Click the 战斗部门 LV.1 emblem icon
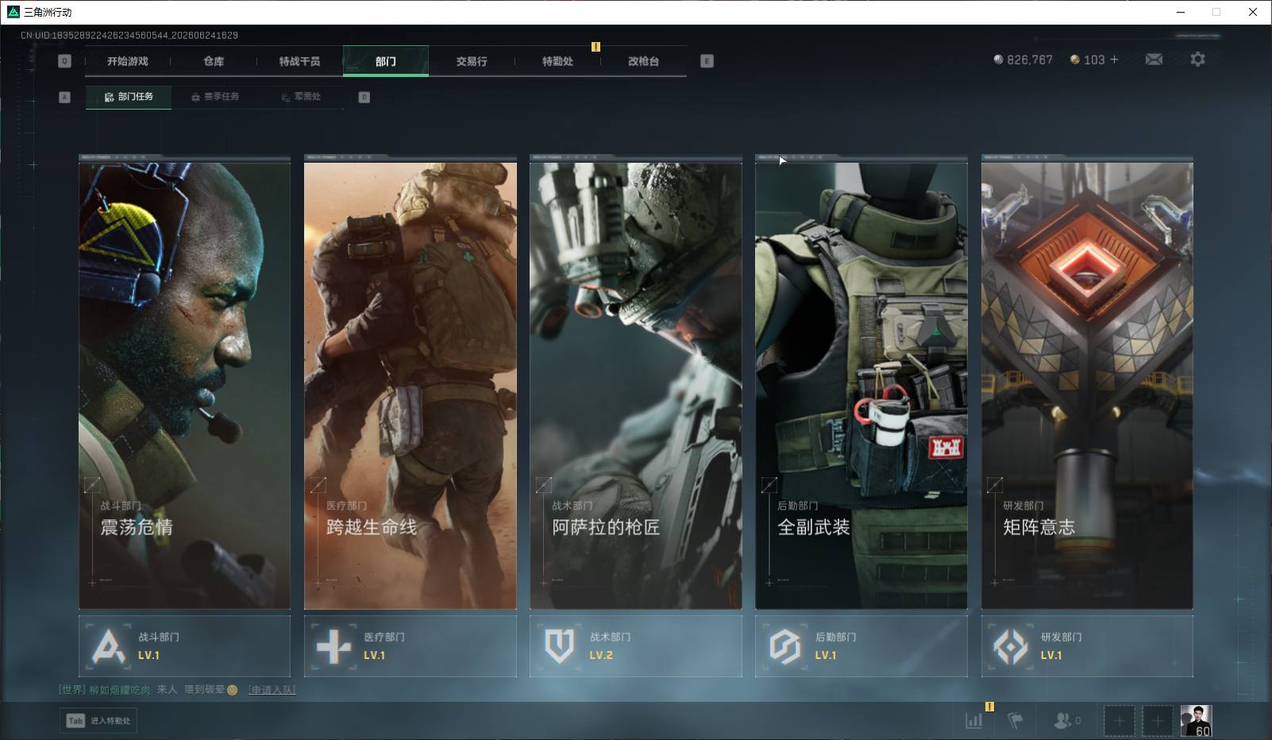Image resolution: width=1272 pixels, height=740 pixels. pos(109,646)
